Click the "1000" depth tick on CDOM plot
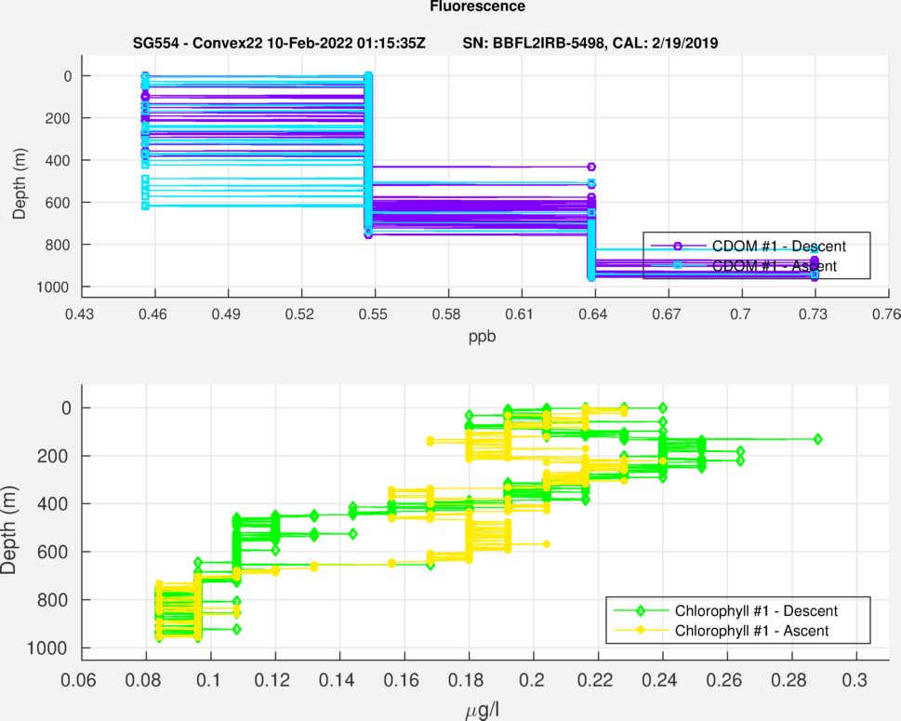Image resolution: width=901 pixels, height=721 pixels. pyautogui.click(x=53, y=287)
